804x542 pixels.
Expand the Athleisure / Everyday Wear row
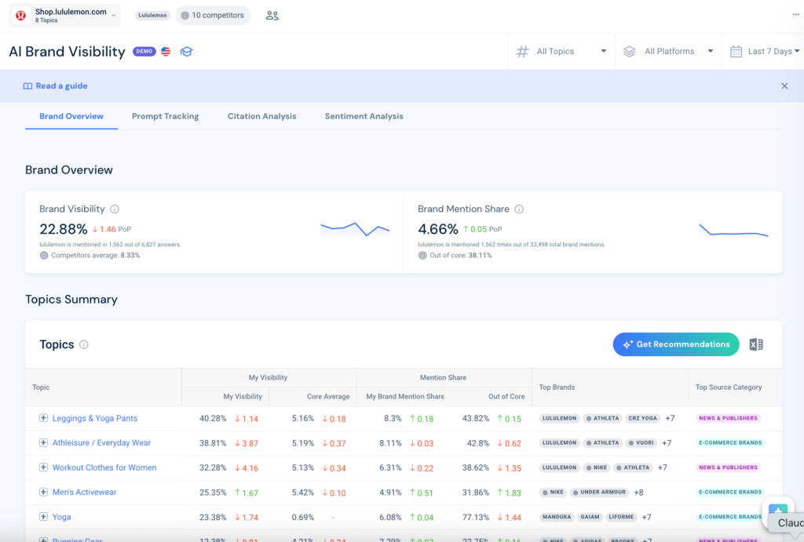[44, 442]
